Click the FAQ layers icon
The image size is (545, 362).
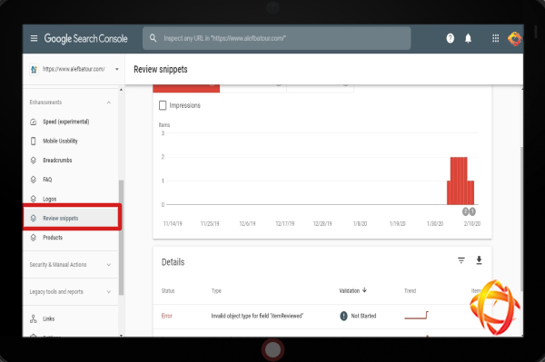click(34, 180)
